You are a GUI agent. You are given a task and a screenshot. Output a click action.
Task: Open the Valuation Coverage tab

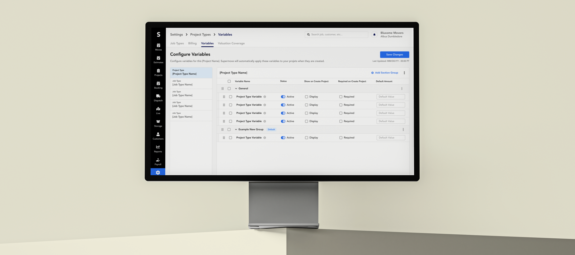[231, 44]
